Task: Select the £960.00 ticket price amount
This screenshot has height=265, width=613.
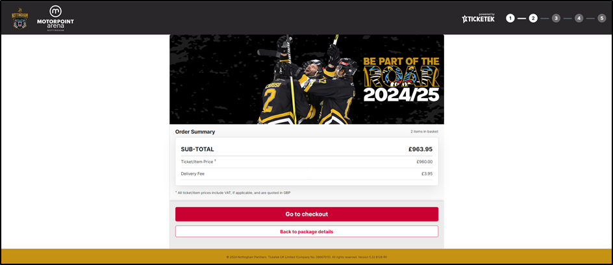Action: tap(424, 162)
